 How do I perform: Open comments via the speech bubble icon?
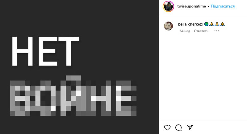[178, 127]
